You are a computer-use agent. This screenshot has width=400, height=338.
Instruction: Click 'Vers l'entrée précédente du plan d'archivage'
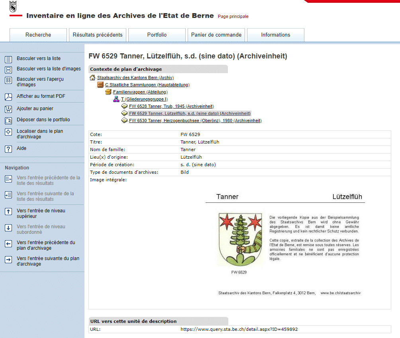(46, 245)
